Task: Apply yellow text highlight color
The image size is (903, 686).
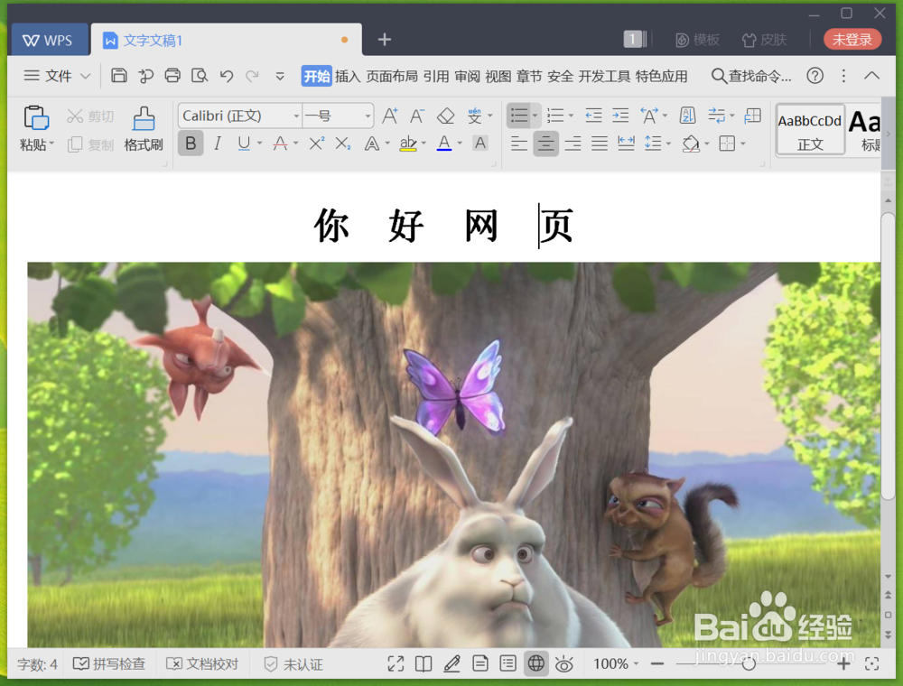Action: coord(408,144)
